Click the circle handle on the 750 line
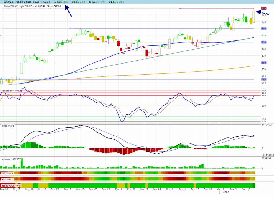 click(x=180, y=9)
